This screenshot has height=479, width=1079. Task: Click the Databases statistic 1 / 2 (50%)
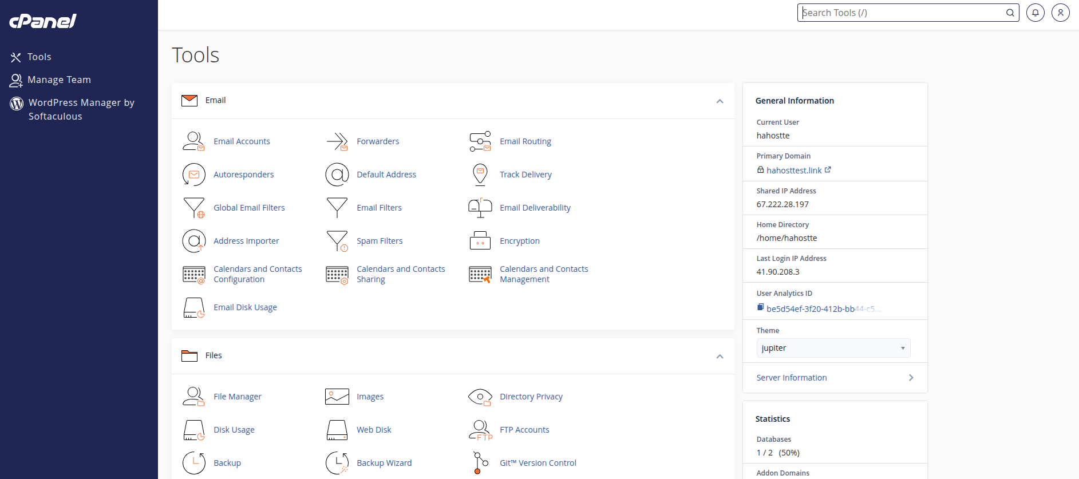pos(778,453)
